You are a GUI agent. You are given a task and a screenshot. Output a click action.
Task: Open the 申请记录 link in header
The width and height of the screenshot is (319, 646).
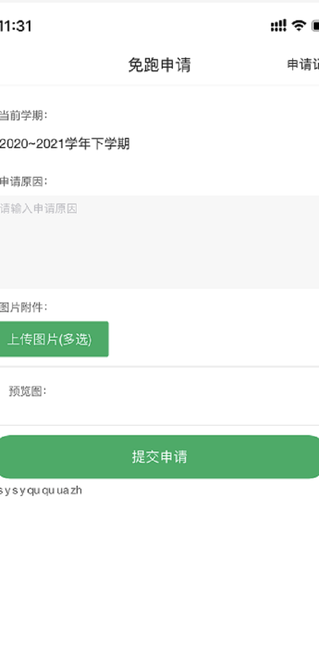(x=303, y=64)
